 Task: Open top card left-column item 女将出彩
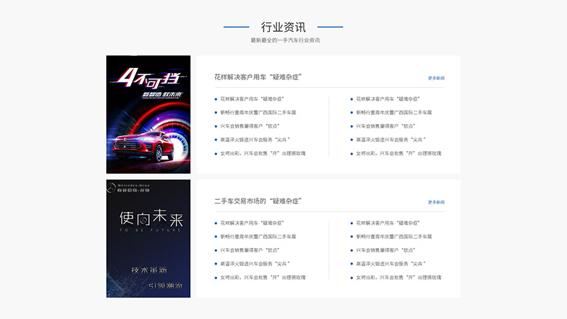[x=263, y=153]
